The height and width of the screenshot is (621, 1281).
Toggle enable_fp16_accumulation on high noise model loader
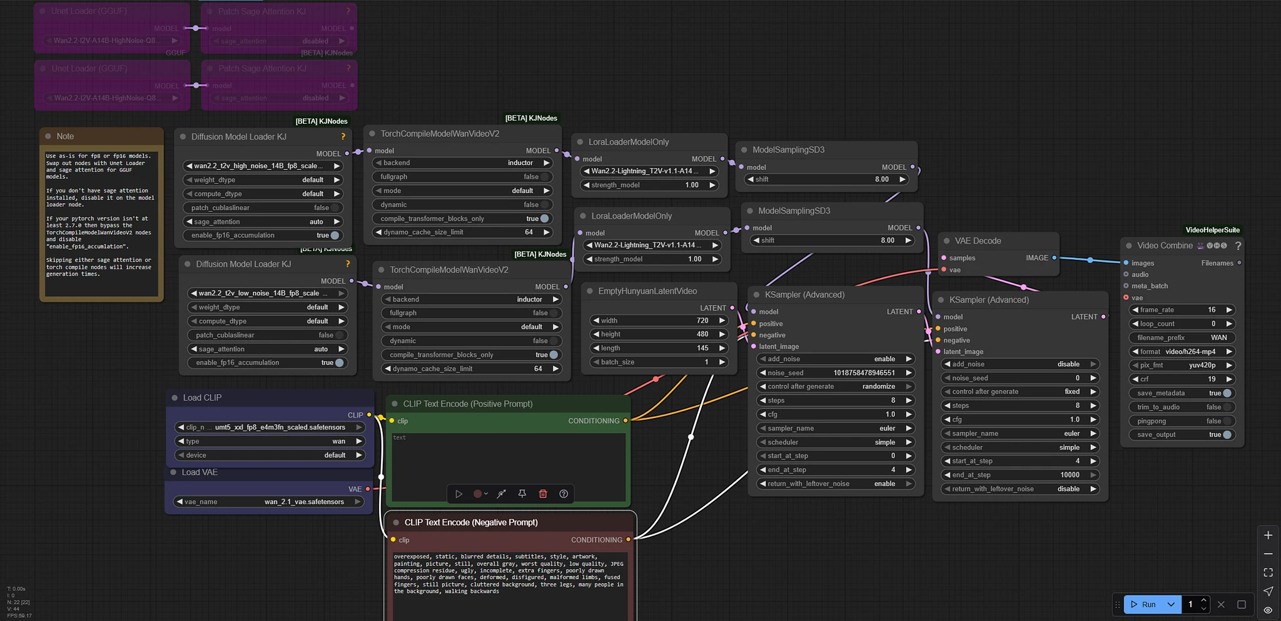tap(335, 236)
